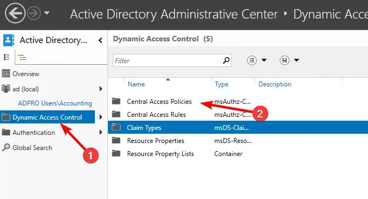Viewport: 368px width, 199px height.
Task: Select the Claim Types row
Action: pyautogui.click(x=238, y=127)
